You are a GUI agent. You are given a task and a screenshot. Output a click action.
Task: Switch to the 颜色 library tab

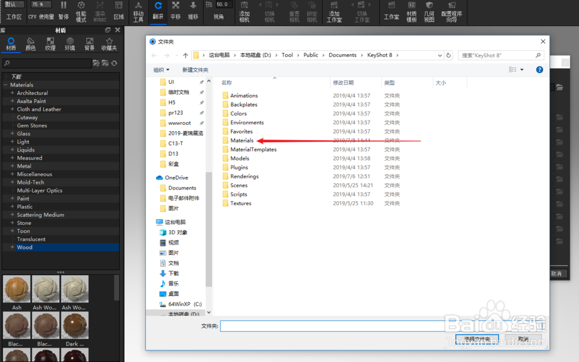pos(30,44)
